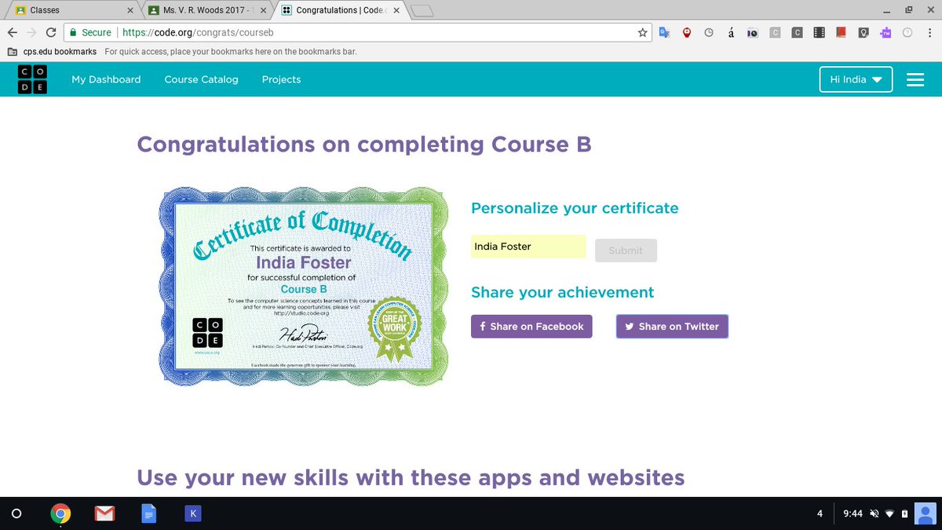
Task: Click the red map pin extension icon
Action: (x=686, y=32)
